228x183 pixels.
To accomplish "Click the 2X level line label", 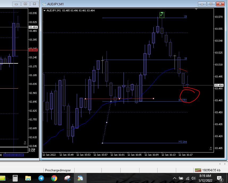I will (x=185, y=16).
